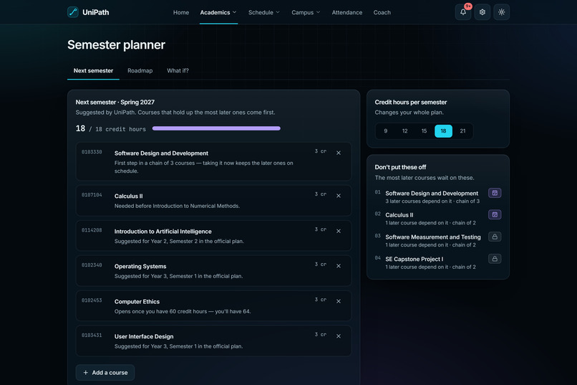Select 18 credit hours per semester

coord(443,131)
